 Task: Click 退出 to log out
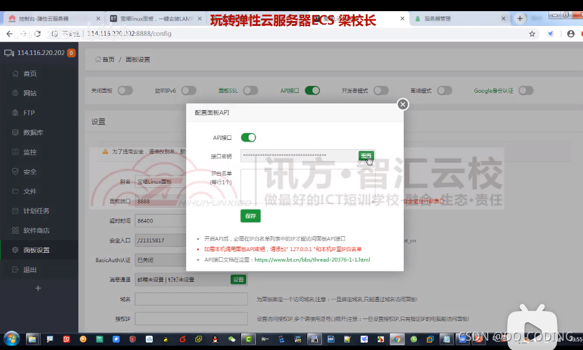[30, 270]
